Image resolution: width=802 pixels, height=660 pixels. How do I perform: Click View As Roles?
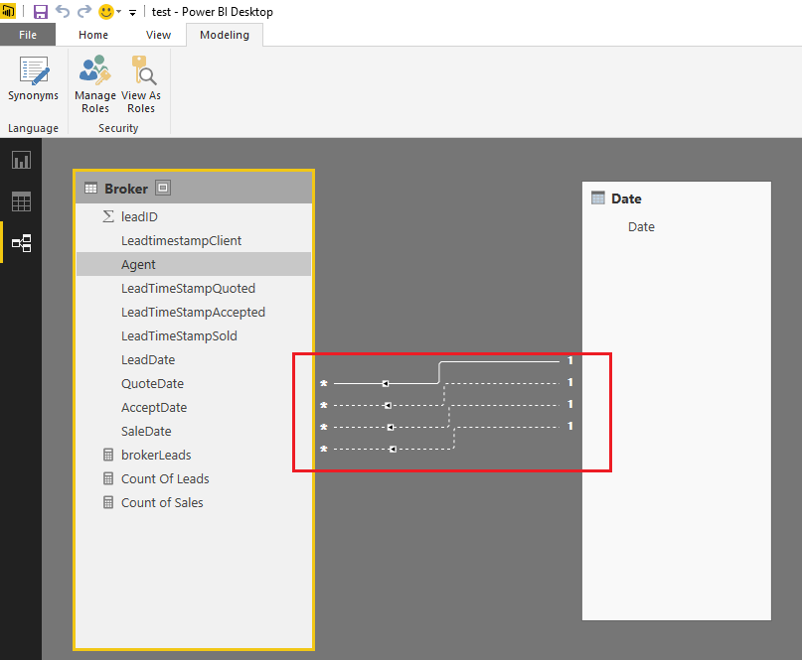(x=141, y=84)
